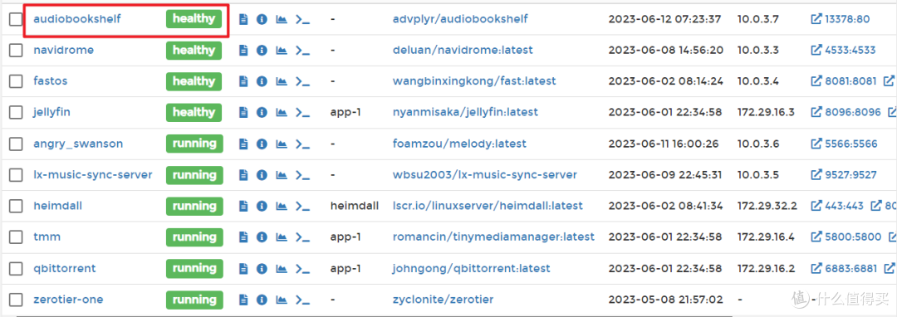The image size is (897, 317).
Task: Open logs icon for angry_swanson container
Action: click(243, 144)
